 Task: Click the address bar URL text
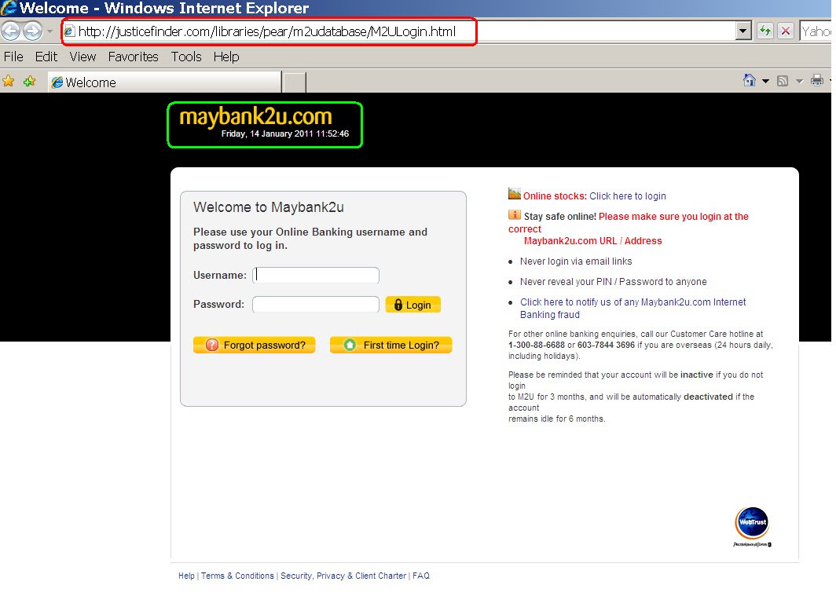coord(267,32)
